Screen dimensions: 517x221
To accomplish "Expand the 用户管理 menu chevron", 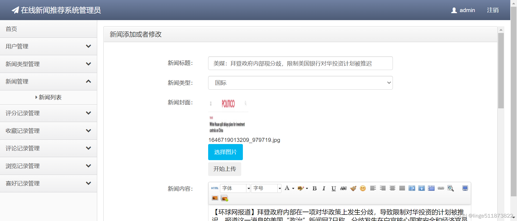I will point(88,46).
